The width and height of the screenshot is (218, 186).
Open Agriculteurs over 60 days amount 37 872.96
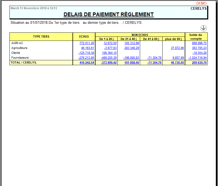pos(177,48)
